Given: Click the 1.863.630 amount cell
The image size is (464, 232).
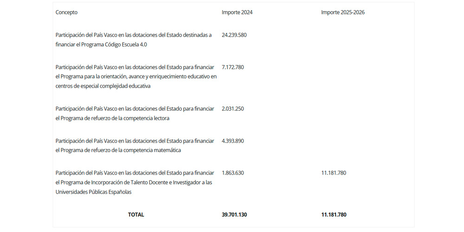Looking at the screenshot, I should [232, 173].
